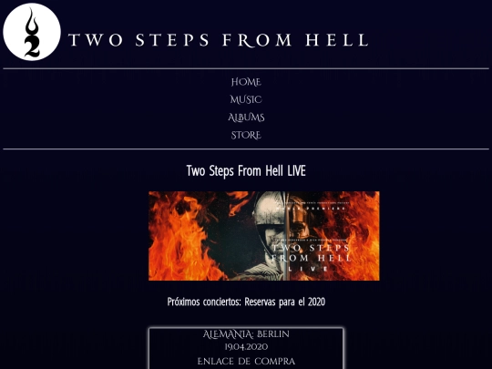The width and height of the screenshot is (492, 369).
Task: Click the word HELL in the site title
Action: pyautogui.click(x=337, y=40)
